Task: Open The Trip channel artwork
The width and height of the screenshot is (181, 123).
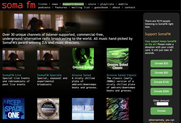Action: pyautogui.click(x=118, y=109)
